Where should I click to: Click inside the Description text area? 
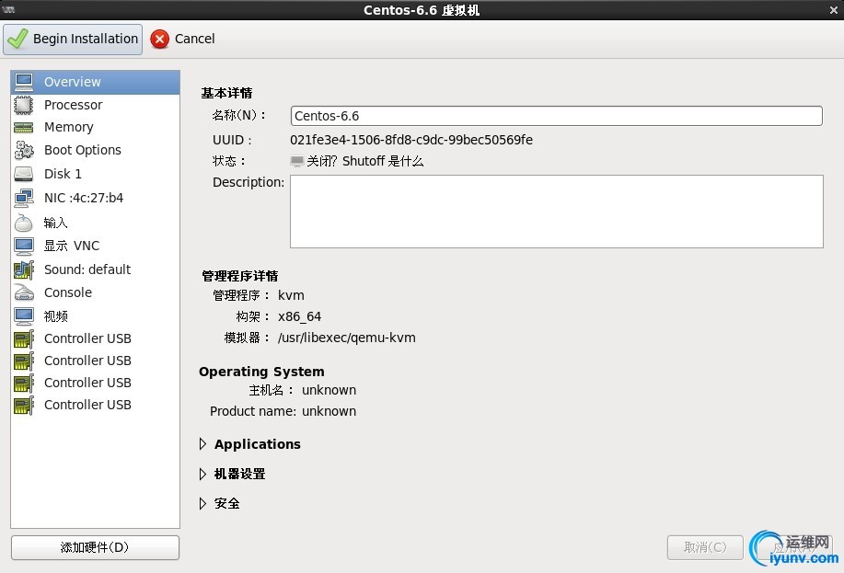[x=557, y=212]
